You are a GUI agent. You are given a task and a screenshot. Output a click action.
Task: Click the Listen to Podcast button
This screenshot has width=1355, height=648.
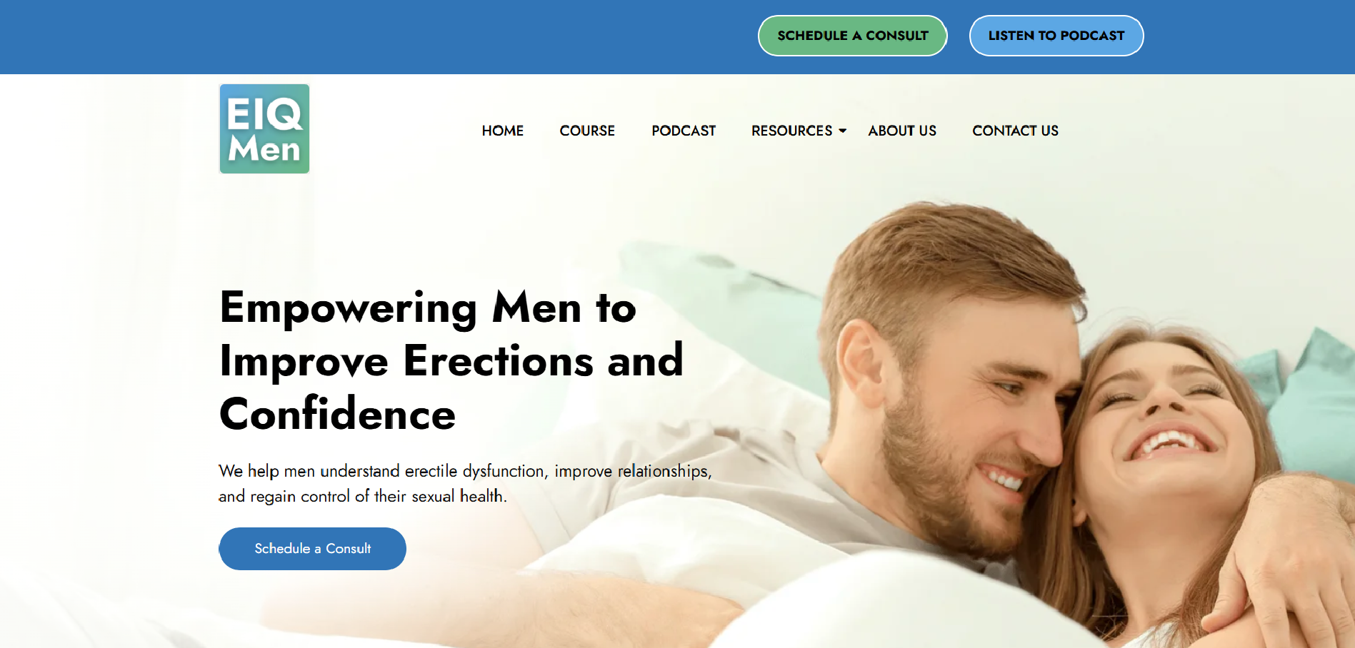[1056, 36]
